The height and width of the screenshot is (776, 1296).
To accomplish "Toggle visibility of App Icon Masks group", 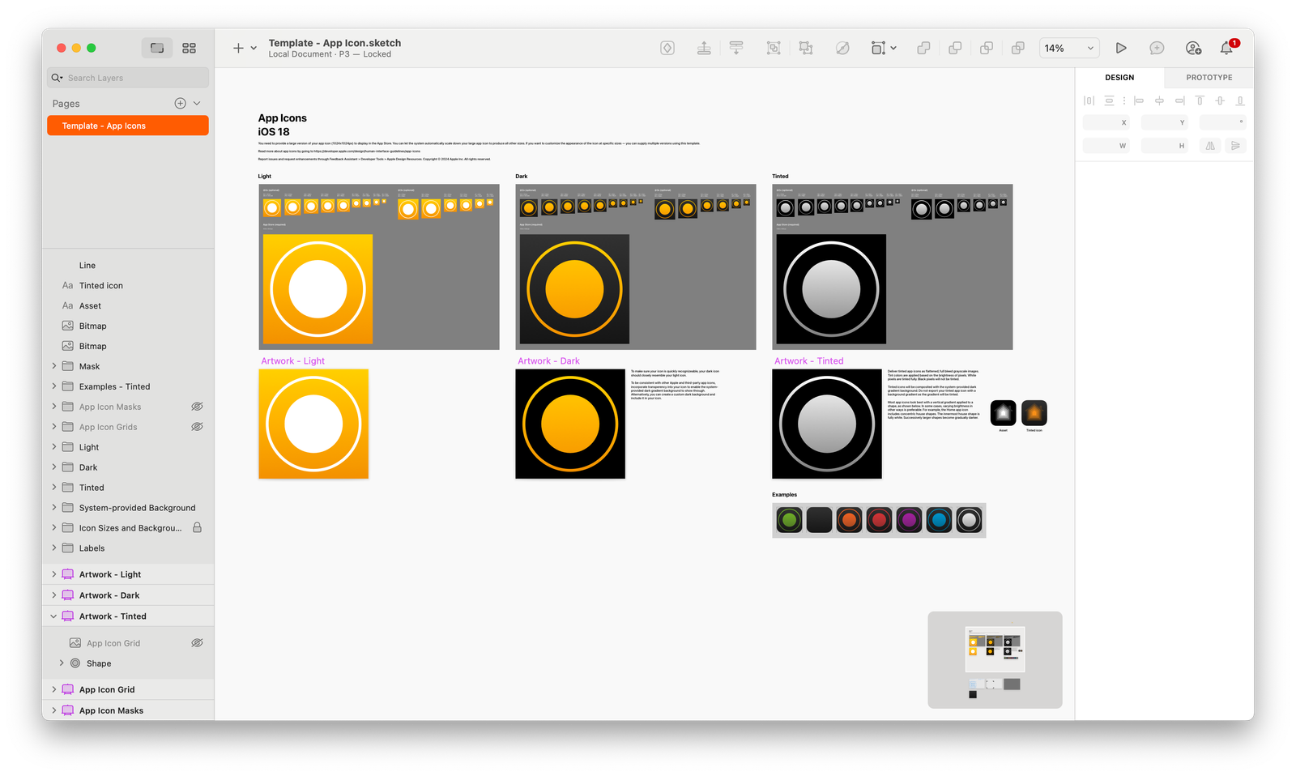I will pyautogui.click(x=197, y=407).
